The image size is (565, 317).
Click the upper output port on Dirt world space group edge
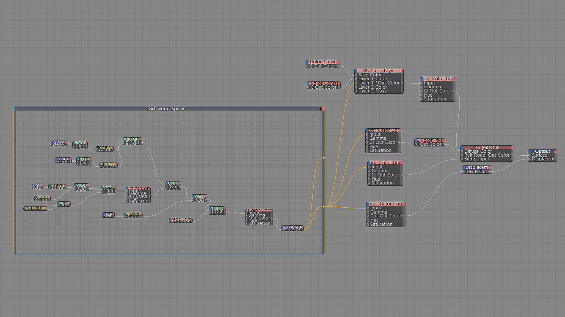click(323, 158)
